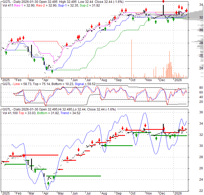The width and height of the screenshot is (204, 195).
Task: Click the red down arrow above May's price in top chart
Action: pyautogui.click(x=67, y=44)
